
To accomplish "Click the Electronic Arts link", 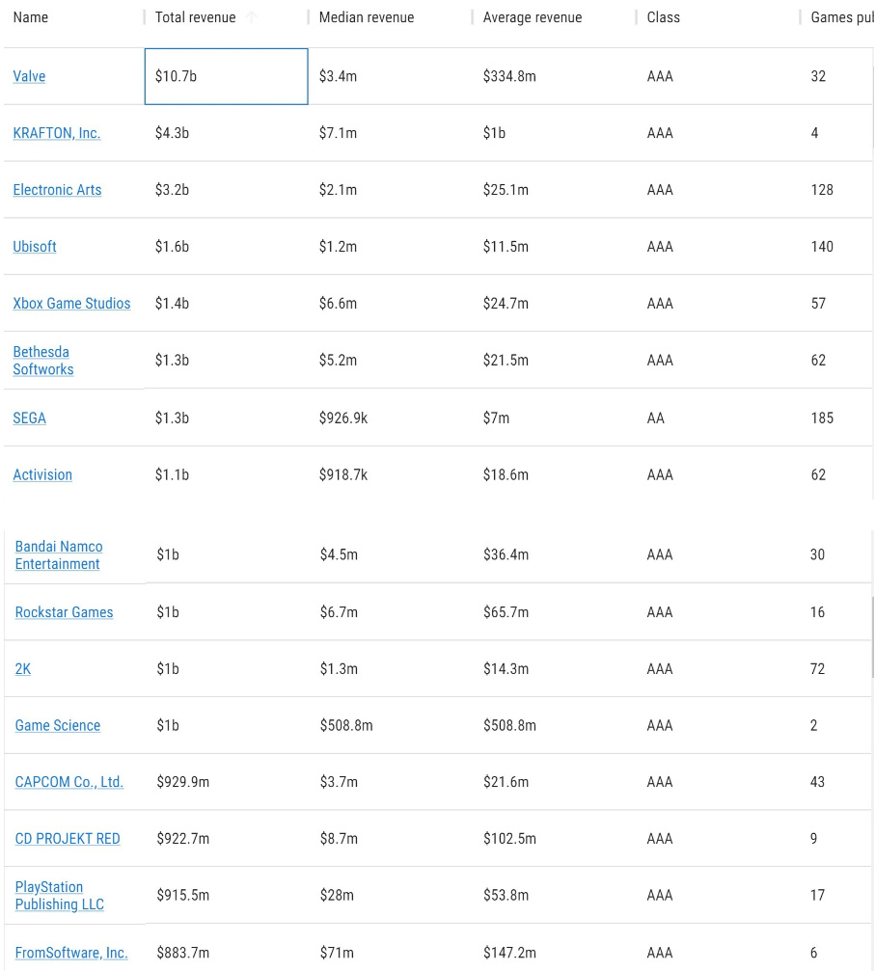I will (57, 190).
